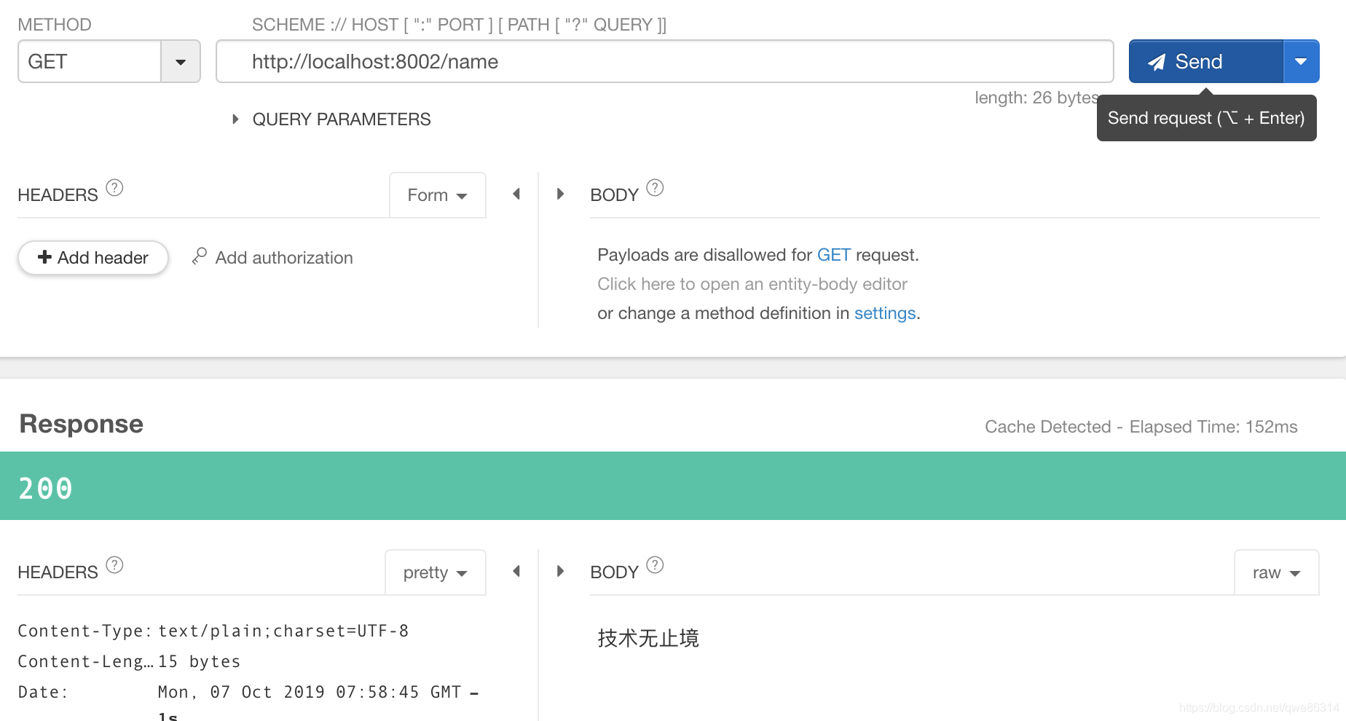Click the Content-Leng… header name
The height and width of the screenshot is (721, 1346).
click(x=86, y=661)
